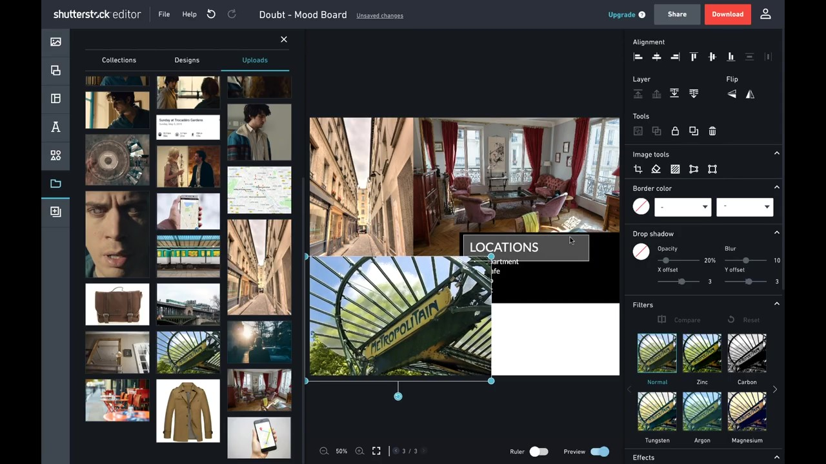Open the Text tool in sidebar

coord(56,127)
